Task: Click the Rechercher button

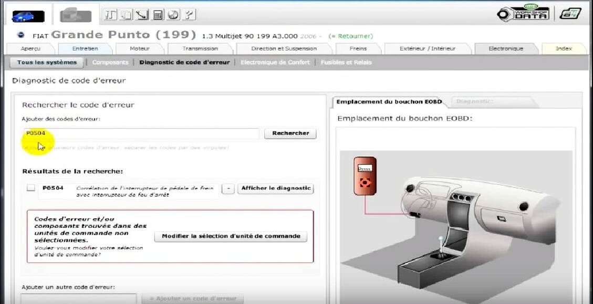Action: [x=290, y=133]
